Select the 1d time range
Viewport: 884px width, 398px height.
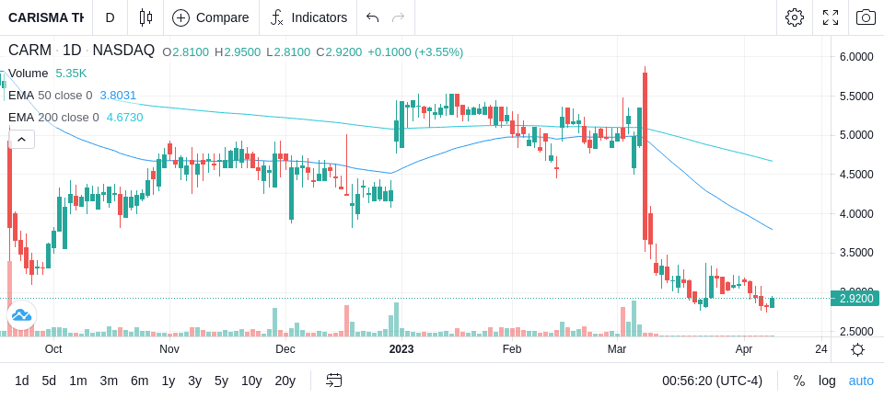click(22, 381)
